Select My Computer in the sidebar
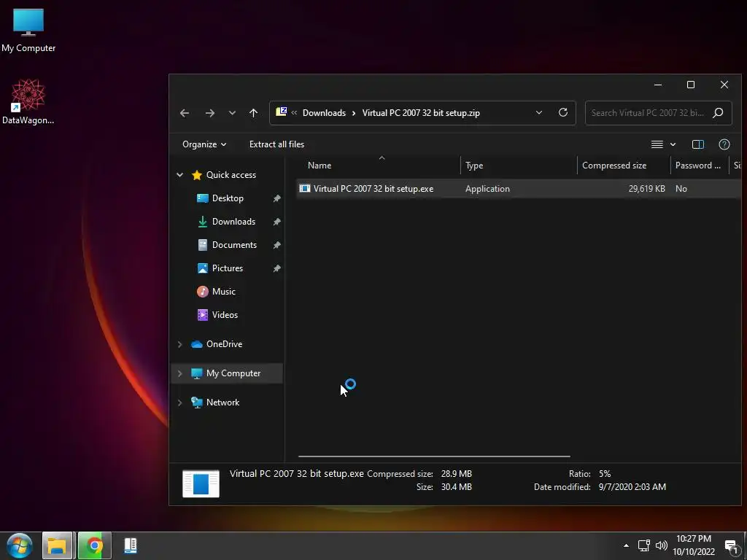Viewport: 747px width, 560px height. [233, 373]
